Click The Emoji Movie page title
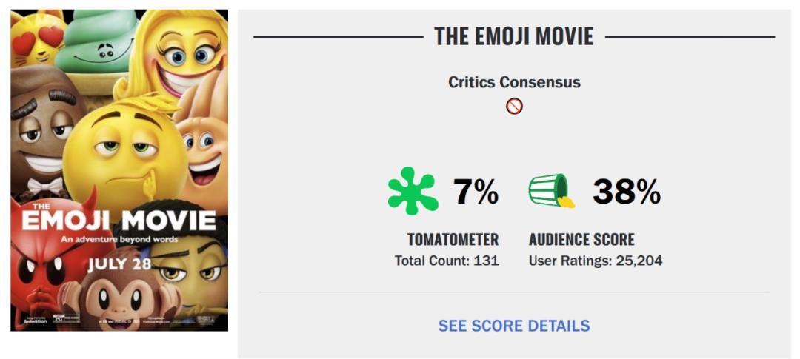 pos(514,36)
